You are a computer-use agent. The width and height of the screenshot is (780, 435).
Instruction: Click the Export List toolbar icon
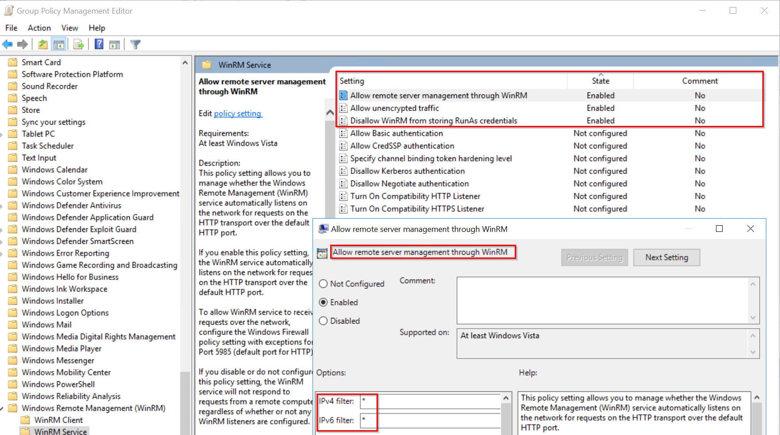click(79, 44)
